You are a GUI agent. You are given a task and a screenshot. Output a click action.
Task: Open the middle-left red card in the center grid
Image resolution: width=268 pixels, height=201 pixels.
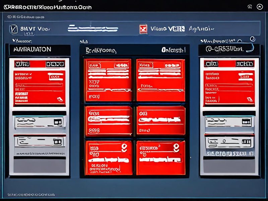pyautogui.click(x=109, y=121)
